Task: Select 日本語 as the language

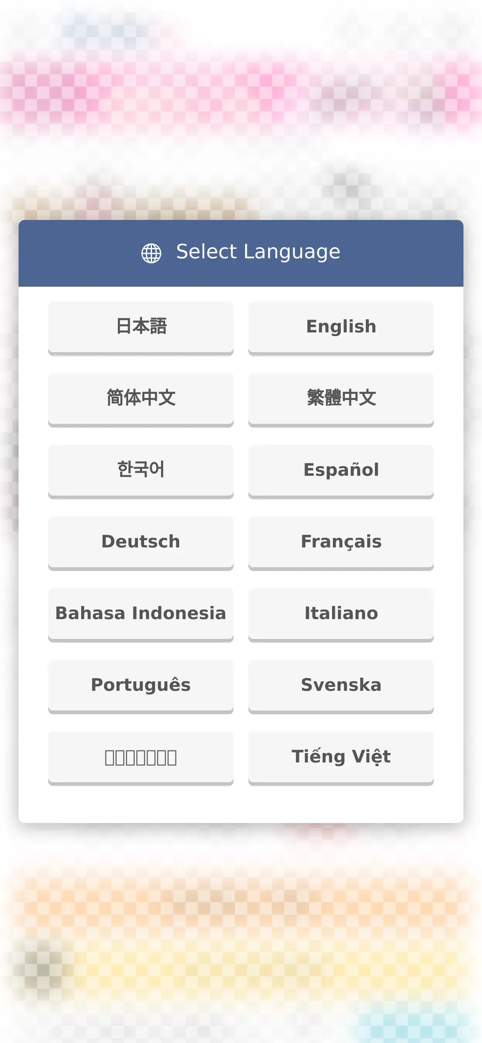Action: (141, 328)
